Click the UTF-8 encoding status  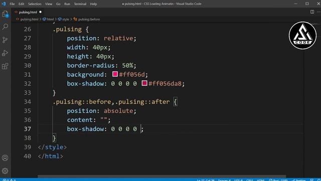(x=239, y=180)
